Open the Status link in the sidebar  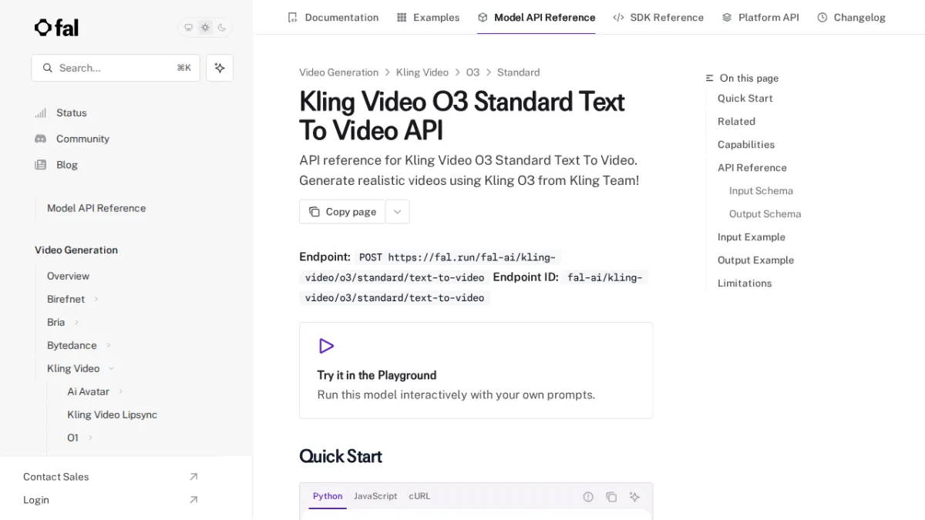(71, 112)
